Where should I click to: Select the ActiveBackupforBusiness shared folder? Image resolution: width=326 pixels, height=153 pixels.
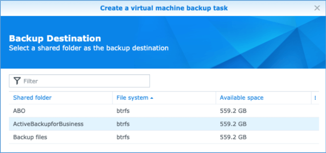point(48,124)
